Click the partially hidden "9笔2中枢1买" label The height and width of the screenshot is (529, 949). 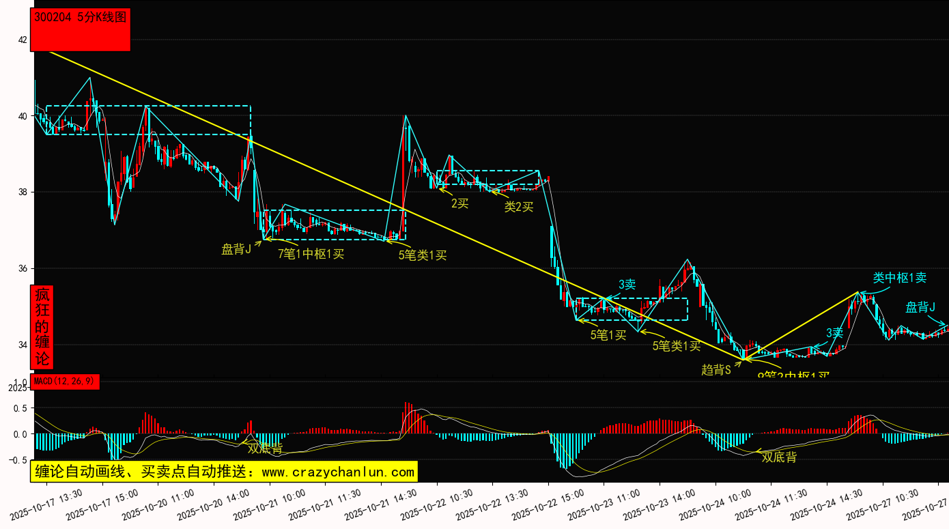[793, 374]
